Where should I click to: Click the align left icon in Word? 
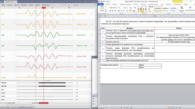tap(138, 9)
